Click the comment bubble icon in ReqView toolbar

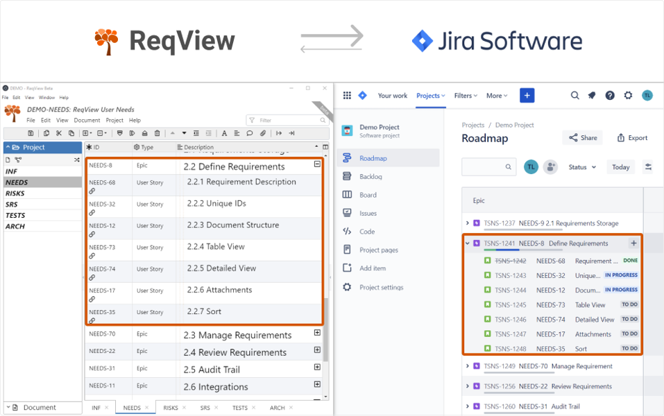pyautogui.click(x=250, y=133)
